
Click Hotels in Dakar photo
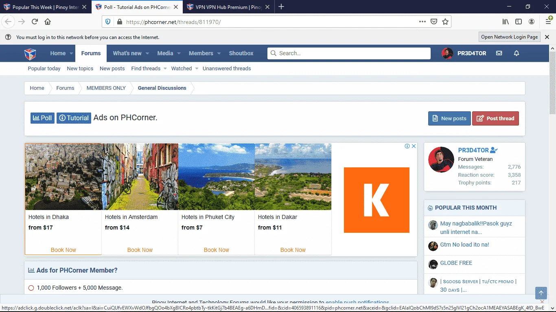(x=293, y=177)
